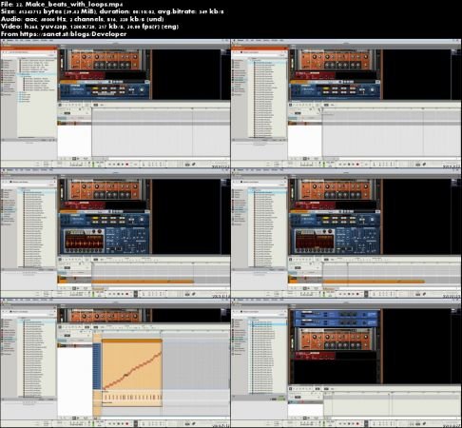Screen dimensions: 462x428
Task: Open the browser location dropdown in the first thumbnail
Action: [29, 51]
